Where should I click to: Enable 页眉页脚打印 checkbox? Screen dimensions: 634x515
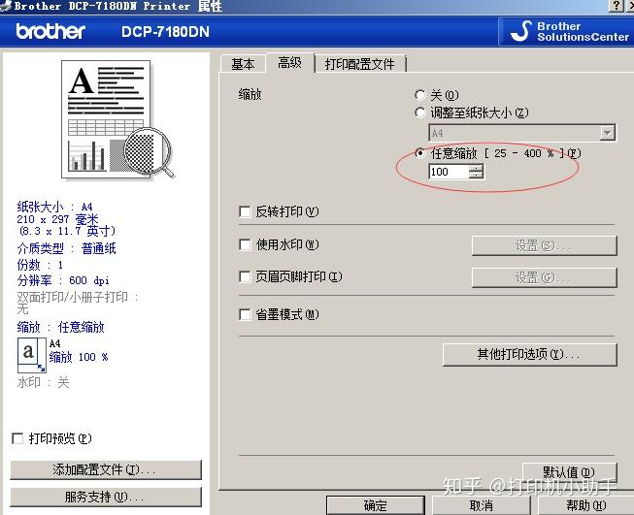point(245,276)
